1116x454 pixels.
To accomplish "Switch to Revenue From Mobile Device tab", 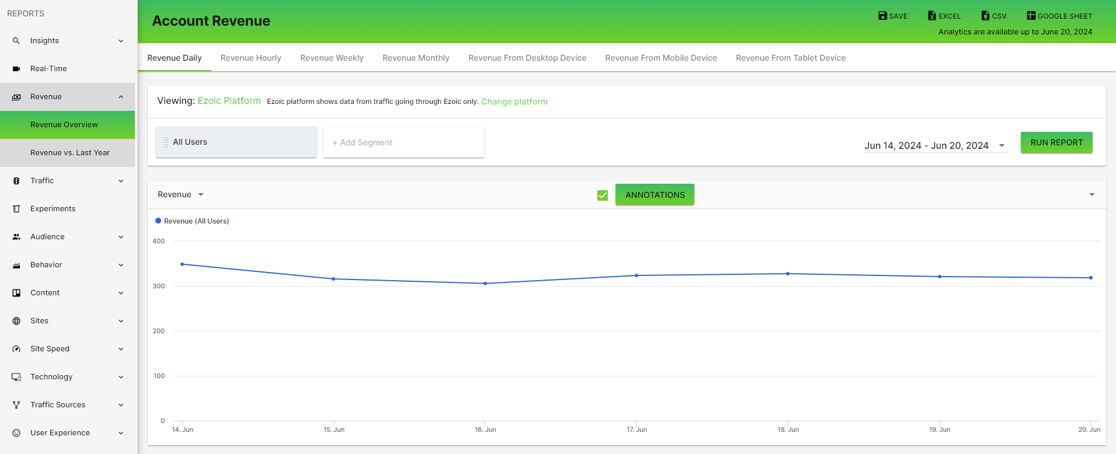I will tap(660, 58).
